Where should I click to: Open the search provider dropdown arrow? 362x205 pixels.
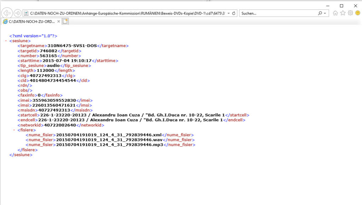pyautogui.click(x=325, y=13)
